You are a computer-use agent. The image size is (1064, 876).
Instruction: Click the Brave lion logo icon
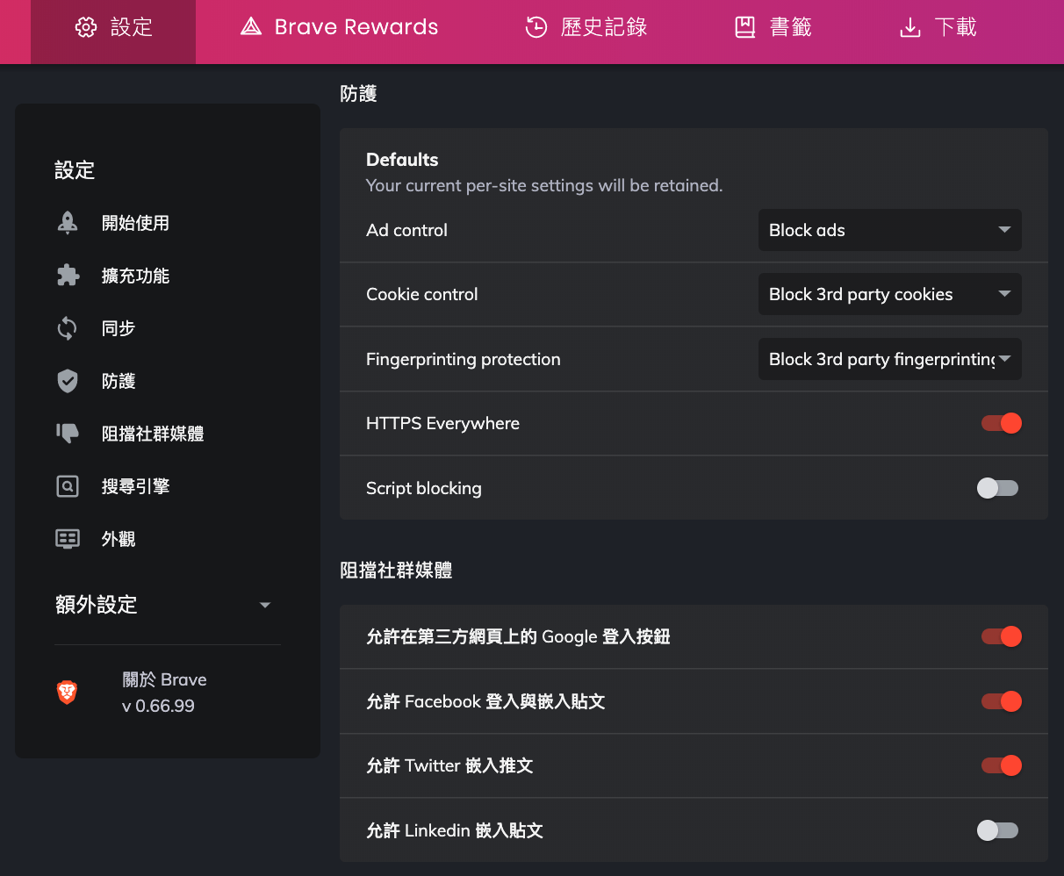point(68,693)
